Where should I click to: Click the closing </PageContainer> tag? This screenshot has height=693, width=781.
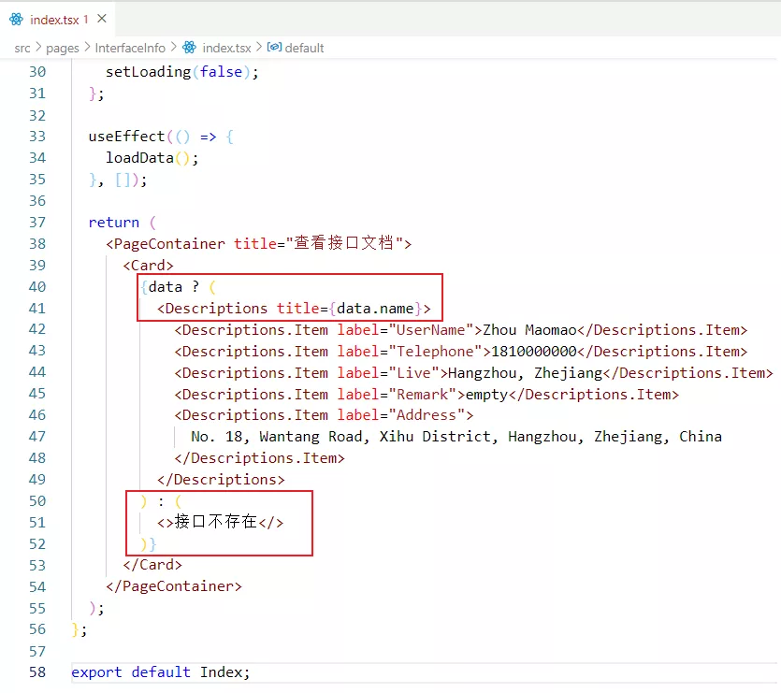[174, 585]
